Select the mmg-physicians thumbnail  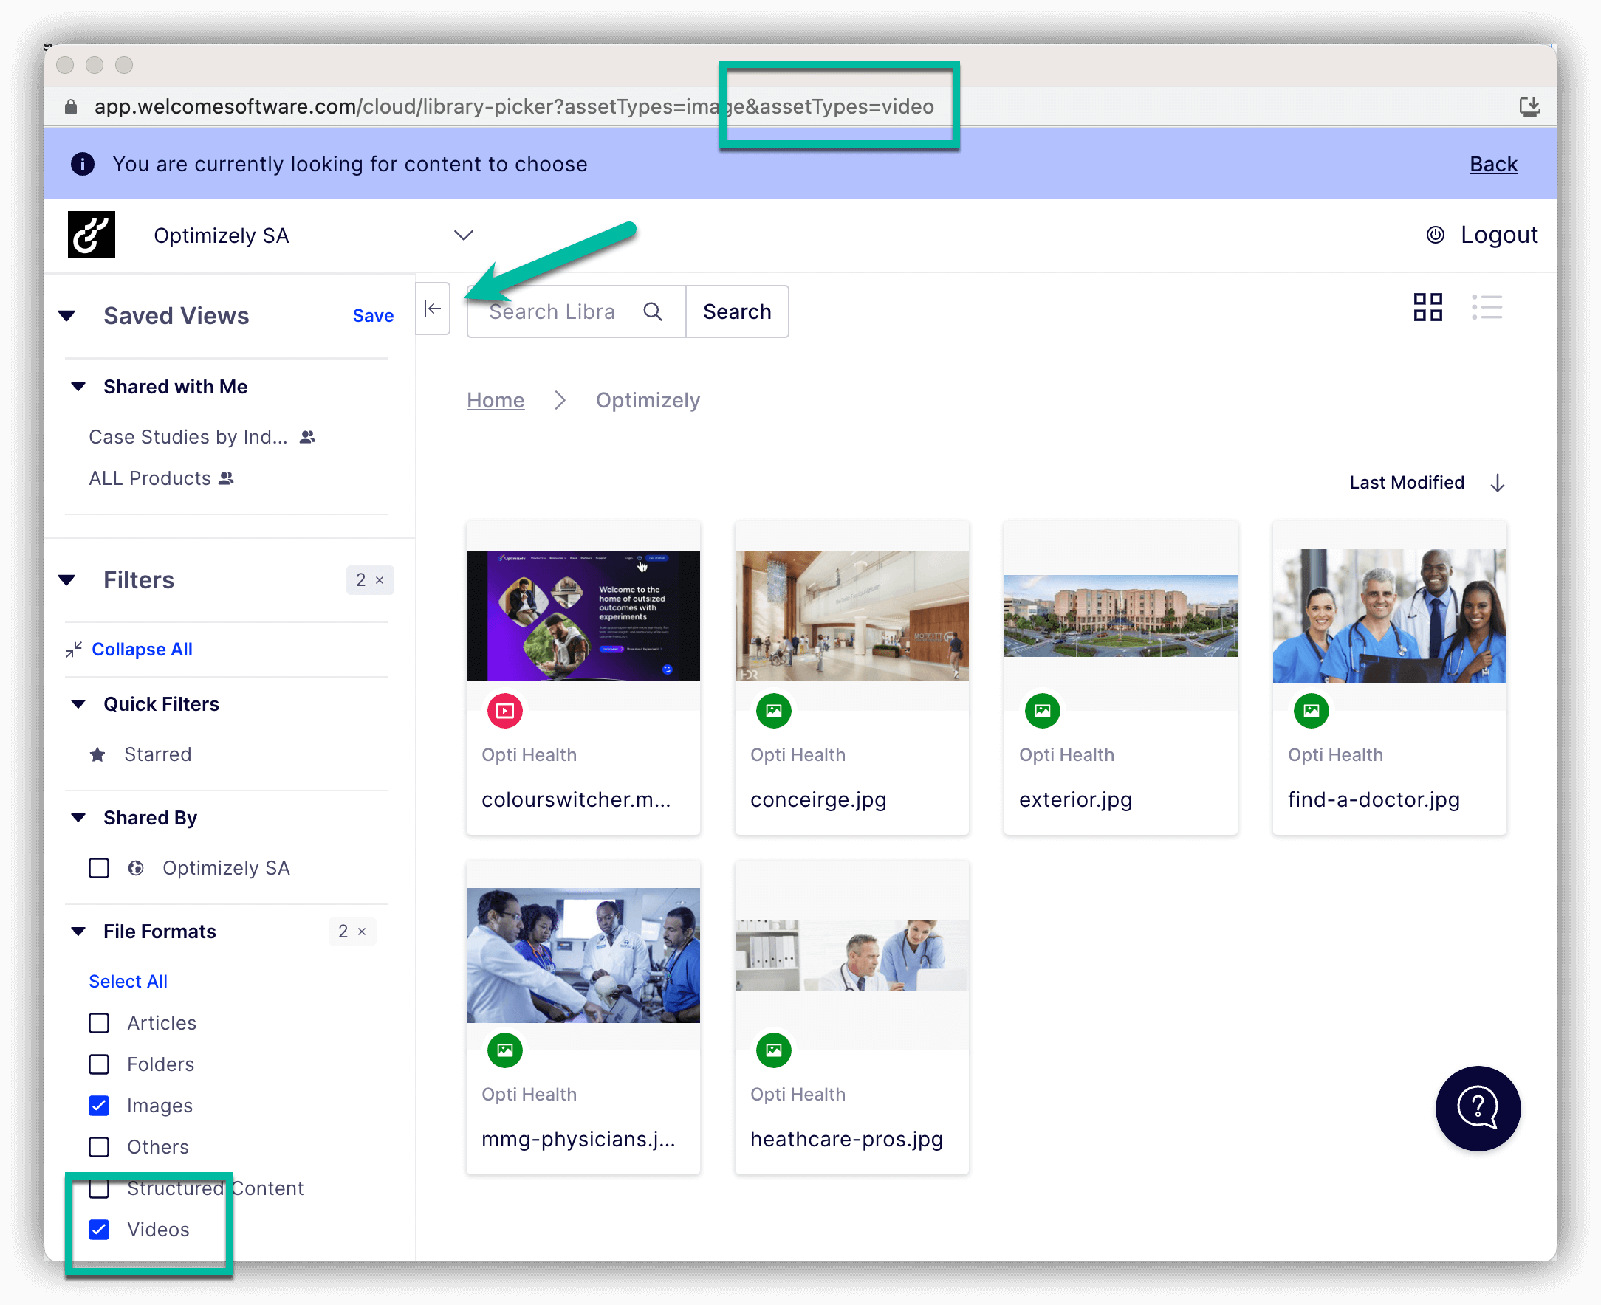[583, 955]
